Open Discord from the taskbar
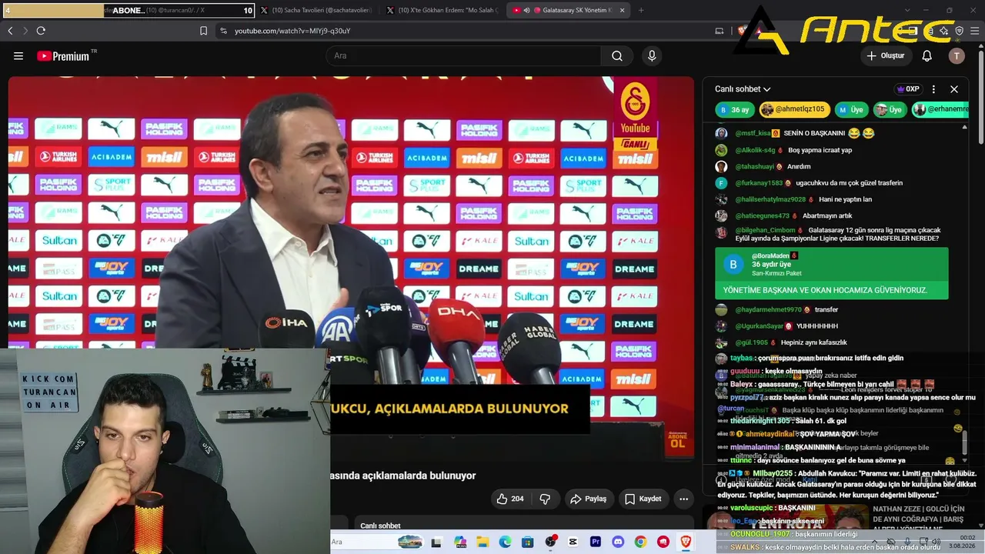 pyautogui.click(x=618, y=542)
